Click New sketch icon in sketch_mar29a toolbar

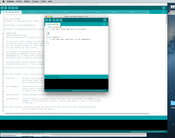(x=54, y=20)
